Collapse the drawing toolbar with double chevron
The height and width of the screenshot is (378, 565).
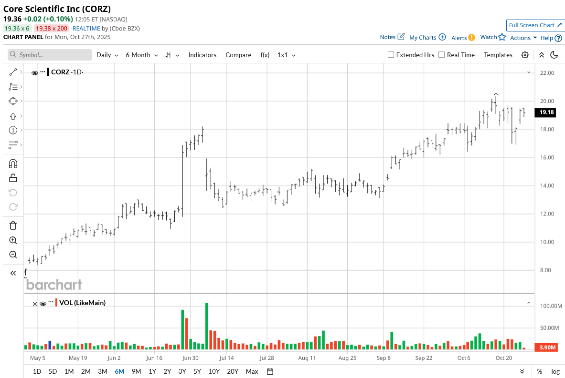13,273
